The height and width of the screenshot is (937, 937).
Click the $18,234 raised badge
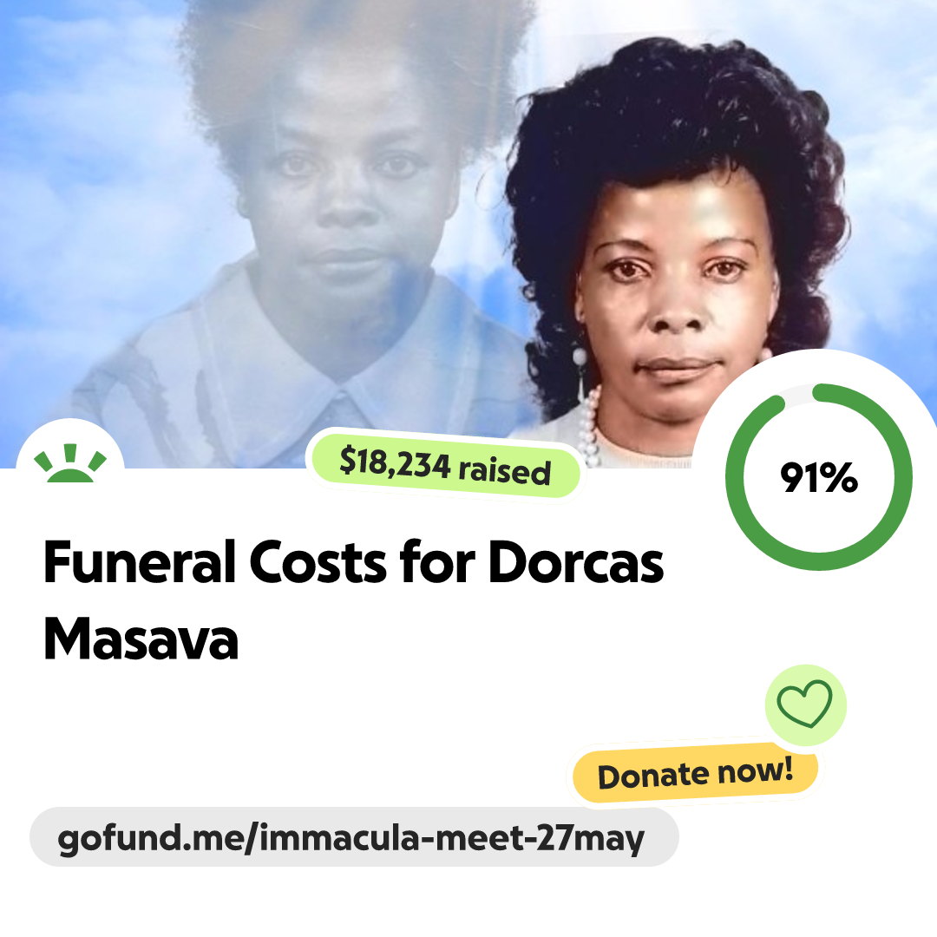click(445, 466)
